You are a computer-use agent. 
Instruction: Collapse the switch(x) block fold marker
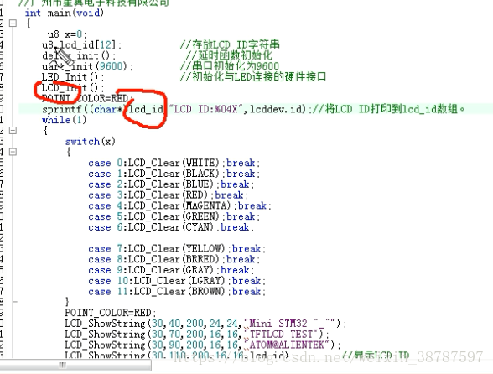13,152
